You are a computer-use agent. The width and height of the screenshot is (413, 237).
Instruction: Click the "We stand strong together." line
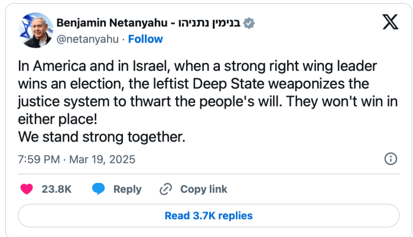click(x=101, y=137)
